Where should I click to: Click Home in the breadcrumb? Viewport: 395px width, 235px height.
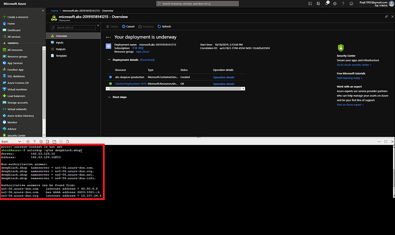pyautogui.click(x=54, y=10)
